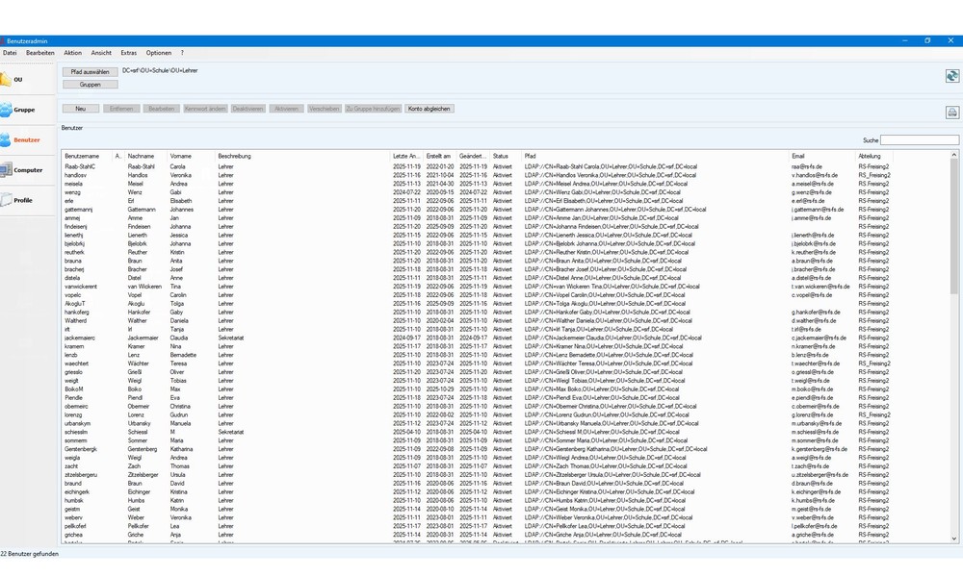
Task: Go to the Profile sidebar section
Action: click(x=19, y=200)
